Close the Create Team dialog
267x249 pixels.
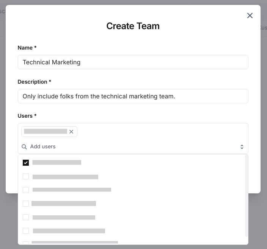coord(250,16)
